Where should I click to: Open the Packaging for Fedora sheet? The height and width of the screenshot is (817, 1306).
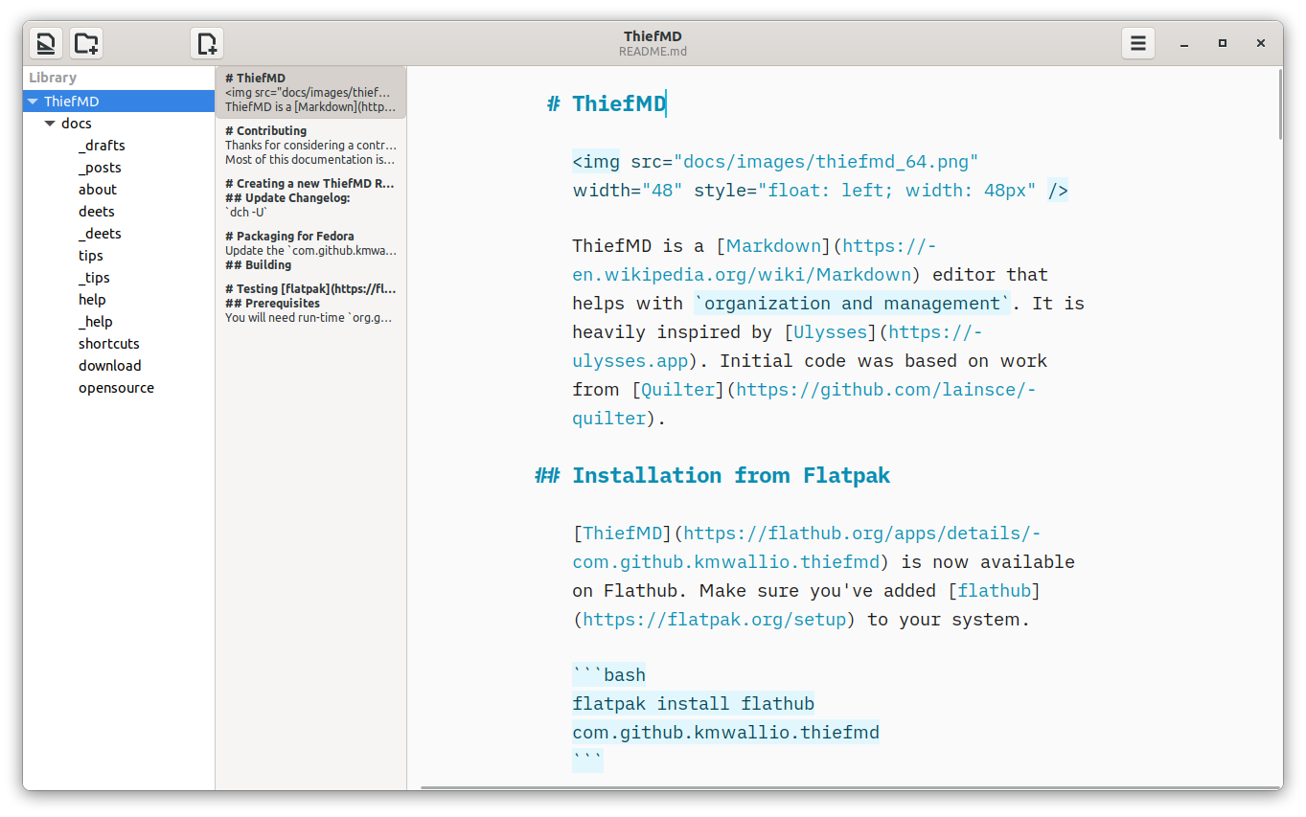[310, 250]
